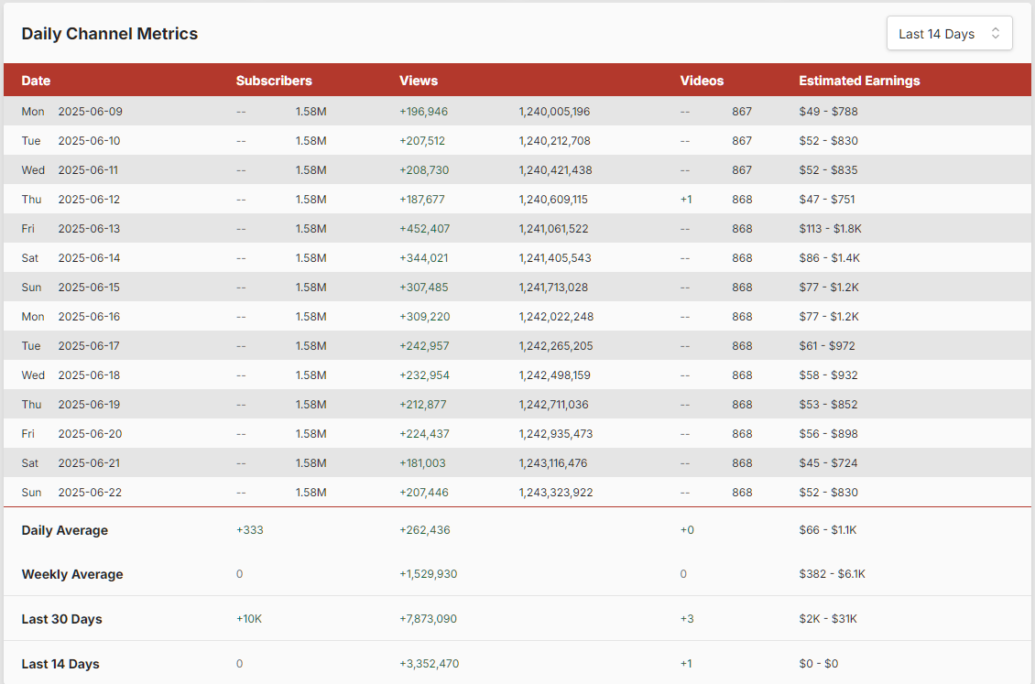Screen dimensions: 1035x684
Task: Click the Daily Average row label
Action: (65, 530)
